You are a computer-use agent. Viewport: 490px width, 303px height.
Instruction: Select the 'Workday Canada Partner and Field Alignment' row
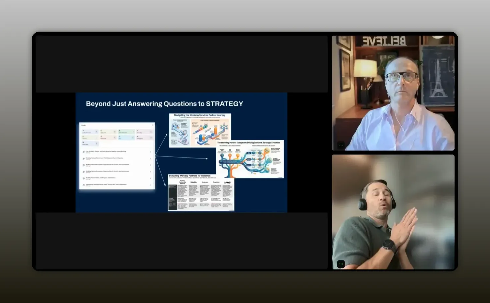[117, 158]
